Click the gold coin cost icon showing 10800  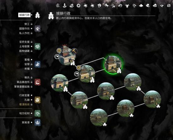tap(59, 51)
